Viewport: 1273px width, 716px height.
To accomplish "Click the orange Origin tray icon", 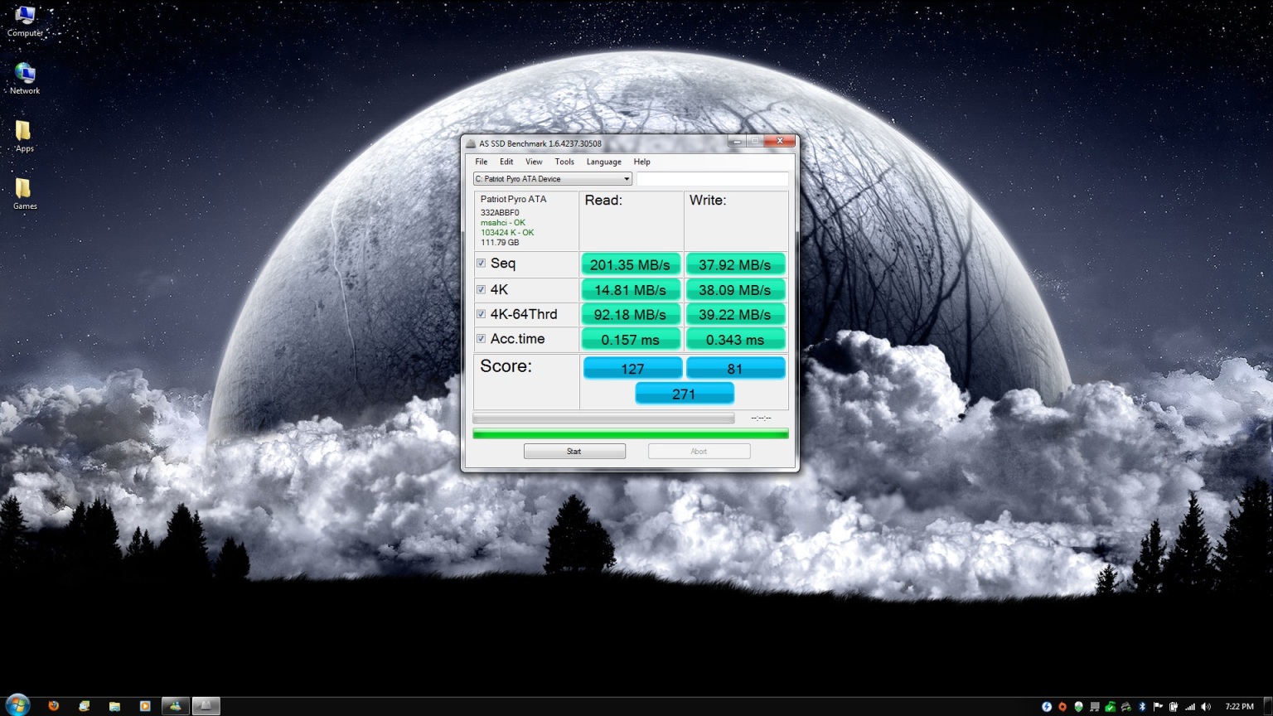I will point(1062,707).
